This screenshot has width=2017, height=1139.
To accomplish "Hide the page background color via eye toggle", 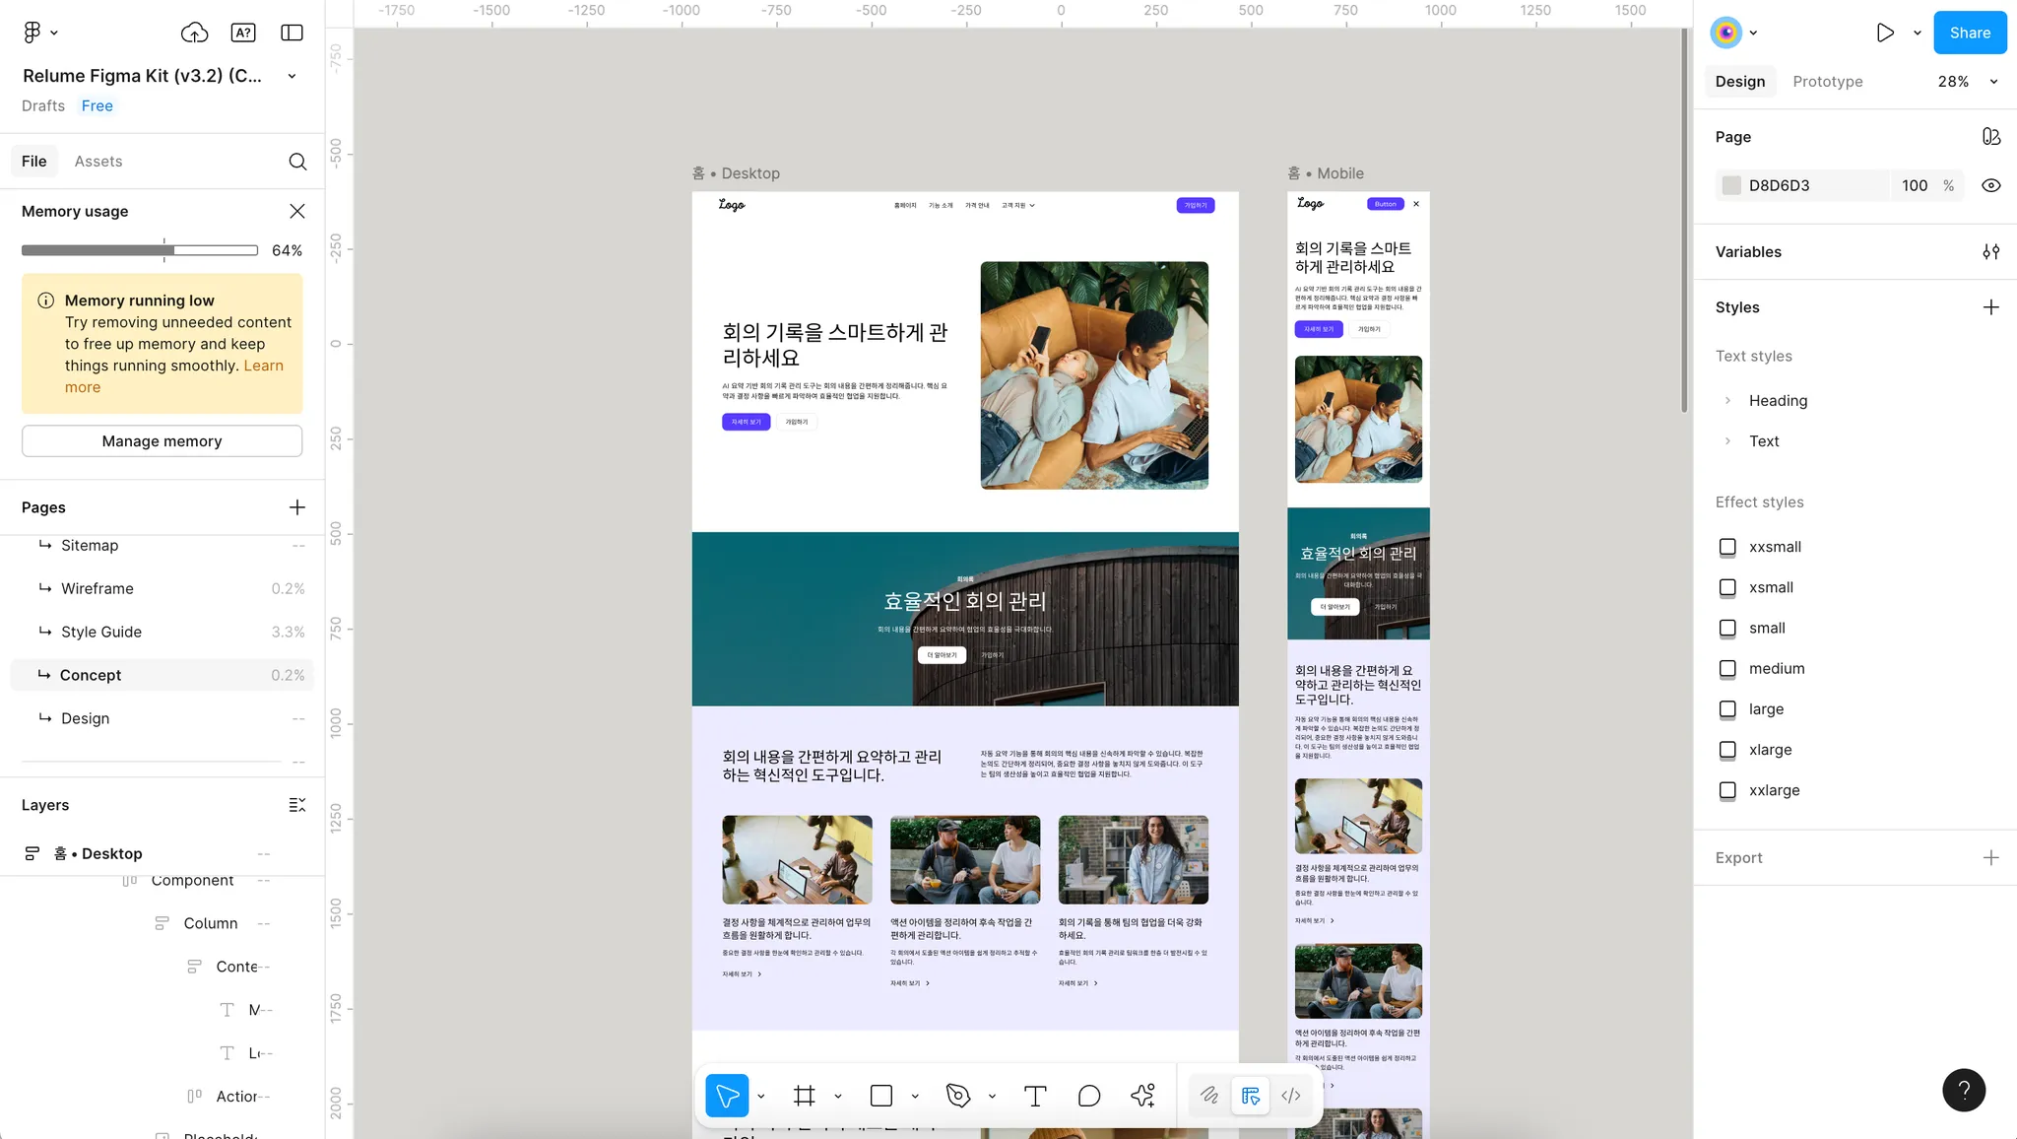I will coord(1990,184).
